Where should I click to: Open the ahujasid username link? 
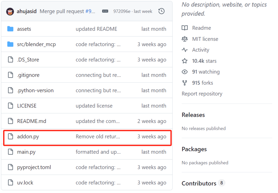click(27, 11)
